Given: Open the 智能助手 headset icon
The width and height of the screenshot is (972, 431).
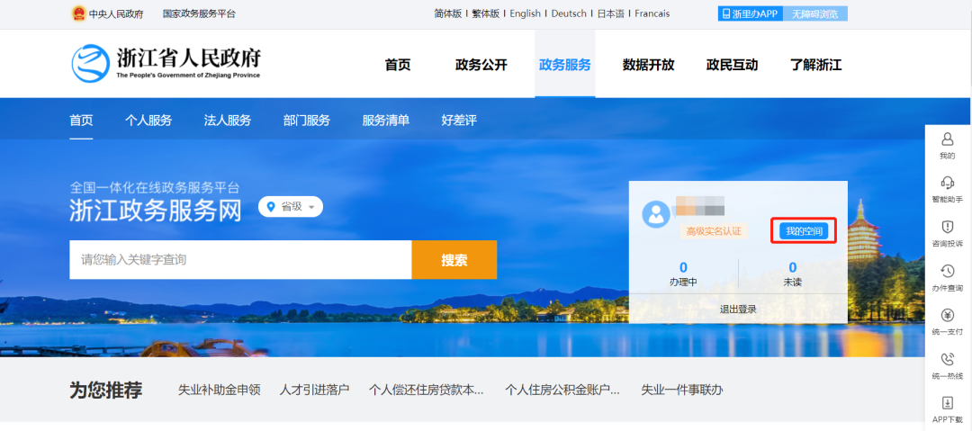Looking at the screenshot, I should pyautogui.click(x=947, y=184).
